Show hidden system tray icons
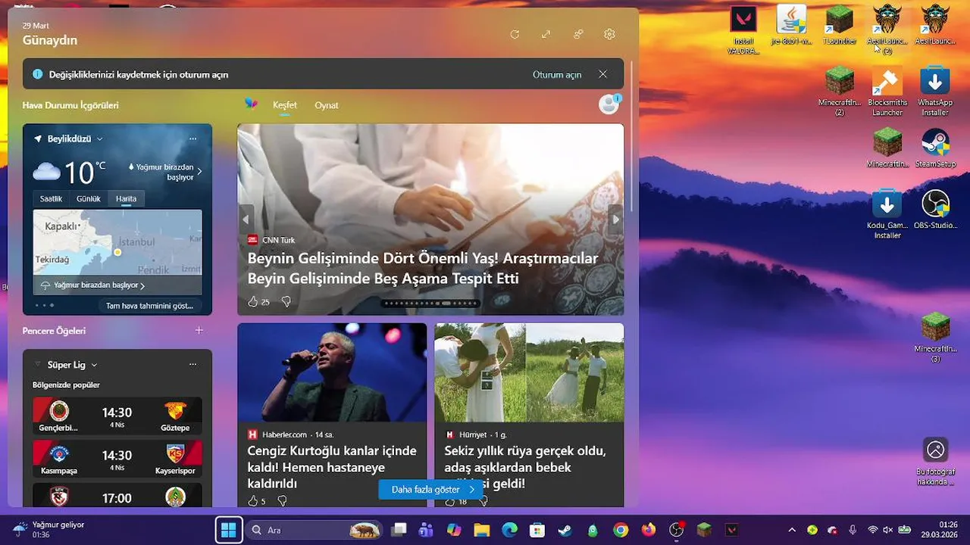The width and height of the screenshot is (970, 545). pos(792,530)
